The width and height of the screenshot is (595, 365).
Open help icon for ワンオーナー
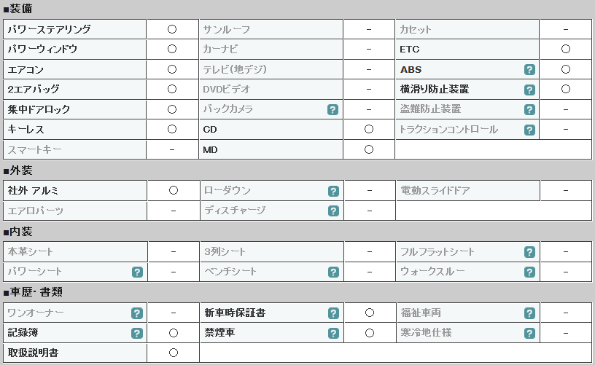(137, 313)
